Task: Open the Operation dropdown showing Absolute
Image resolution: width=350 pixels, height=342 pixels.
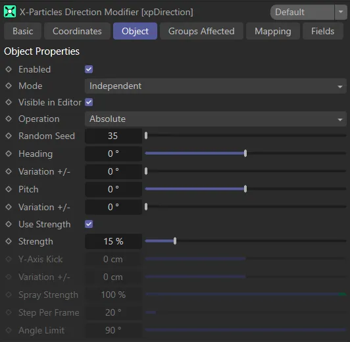Action: pyautogui.click(x=216, y=119)
